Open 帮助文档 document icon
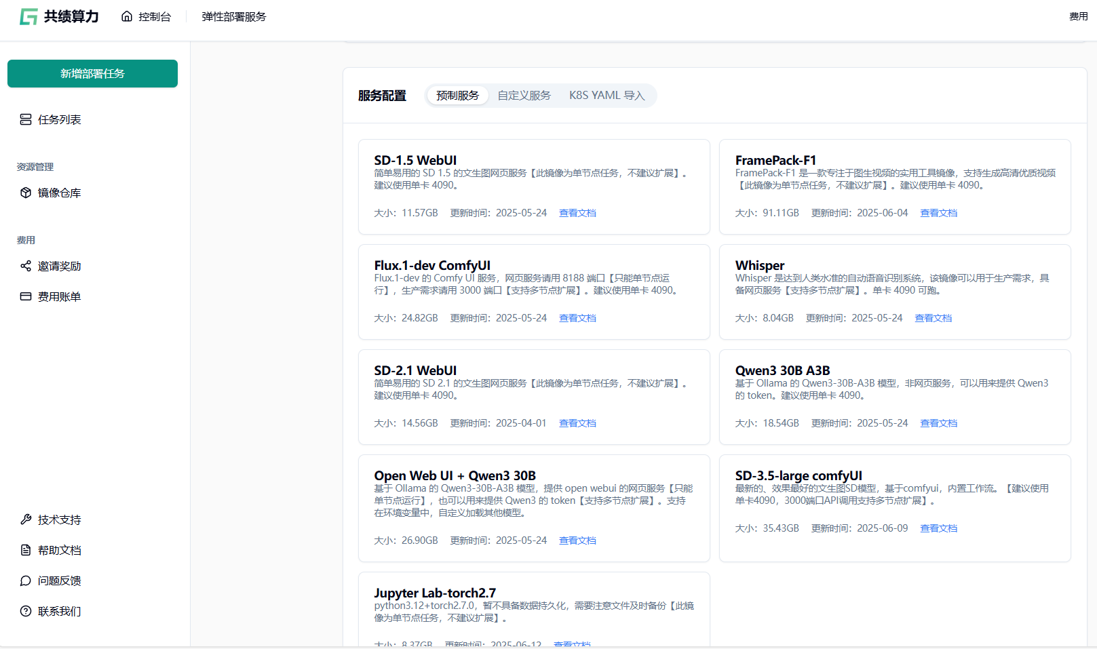 point(26,550)
